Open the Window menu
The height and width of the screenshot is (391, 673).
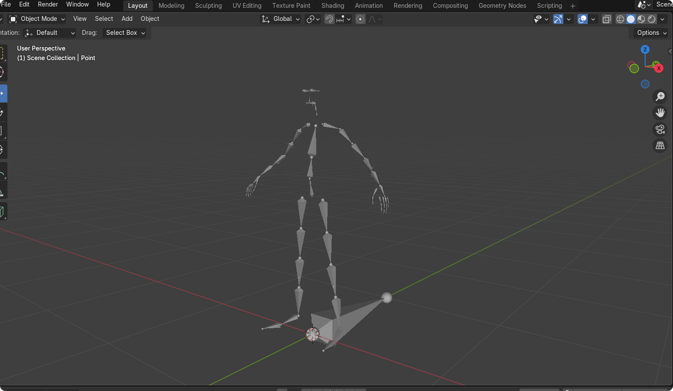pyautogui.click(x=77, y=4)
